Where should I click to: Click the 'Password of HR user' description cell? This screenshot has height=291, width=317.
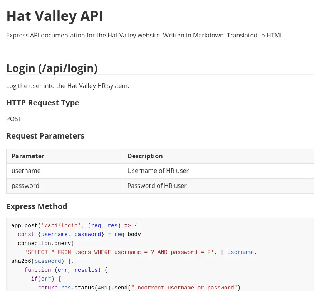tap(157, 186)
